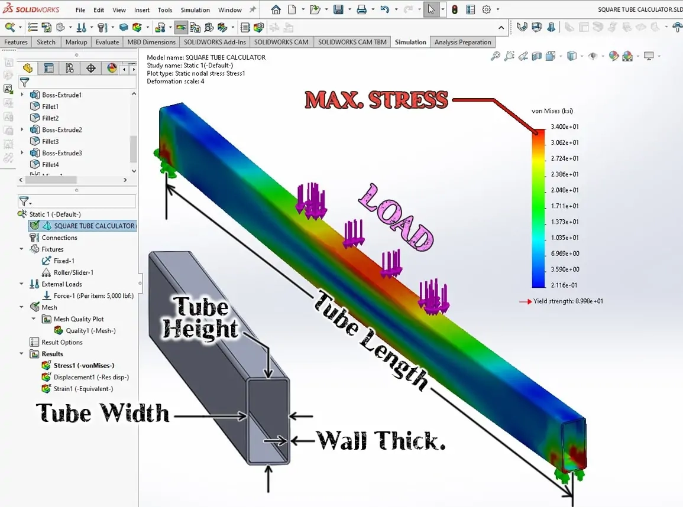The height and width of the screenshot is (507, 683).
Task: Select the Force-1 external load item
Action: pyautogui.click(x=93, y=295)
